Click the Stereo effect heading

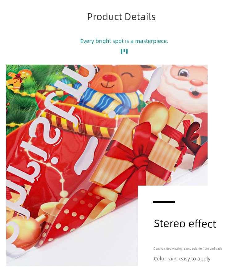coord(185,224)
